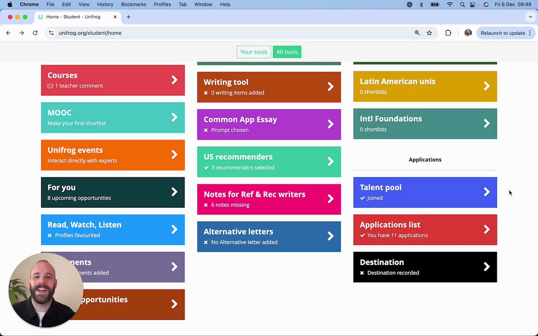Click the Intl Foundations chevron

[487, 123]
